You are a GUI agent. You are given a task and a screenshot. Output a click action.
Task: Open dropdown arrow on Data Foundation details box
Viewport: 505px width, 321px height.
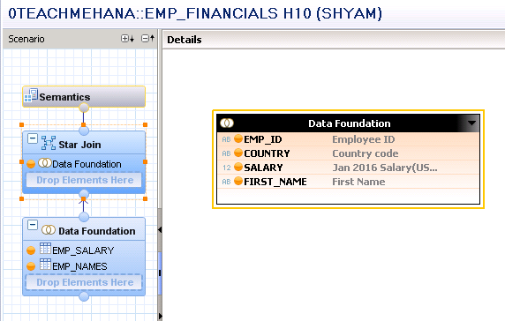coord(471,123)
